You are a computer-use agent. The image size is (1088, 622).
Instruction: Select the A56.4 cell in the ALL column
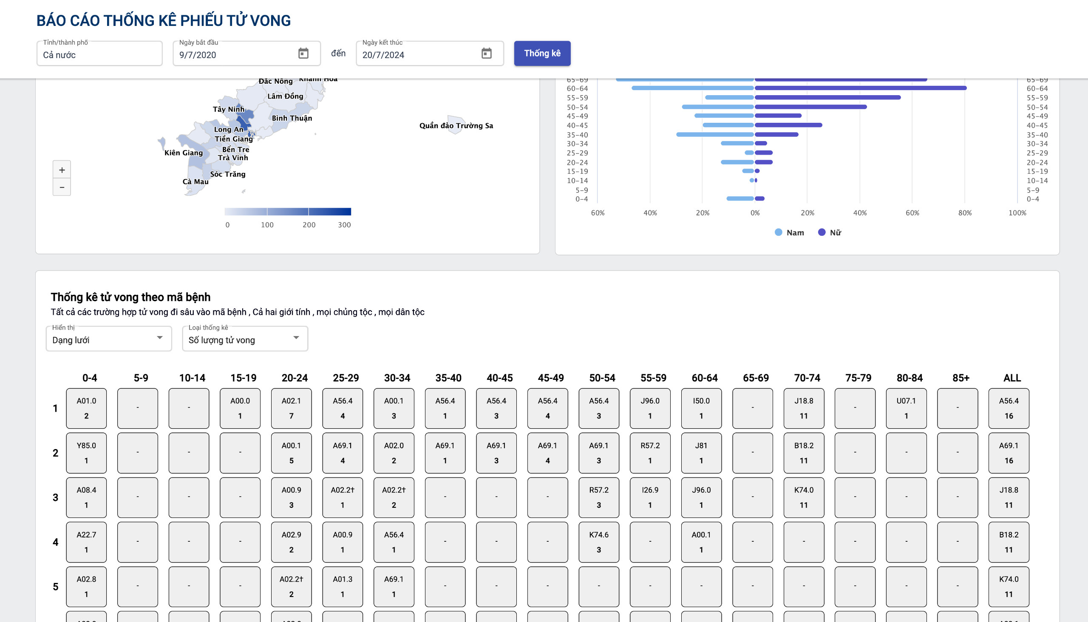coord(1009,408)
